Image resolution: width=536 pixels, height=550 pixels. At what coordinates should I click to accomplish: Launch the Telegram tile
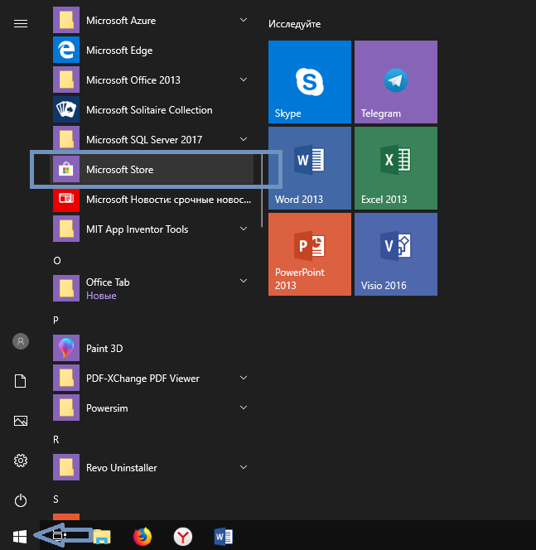[x=396, y=82]
